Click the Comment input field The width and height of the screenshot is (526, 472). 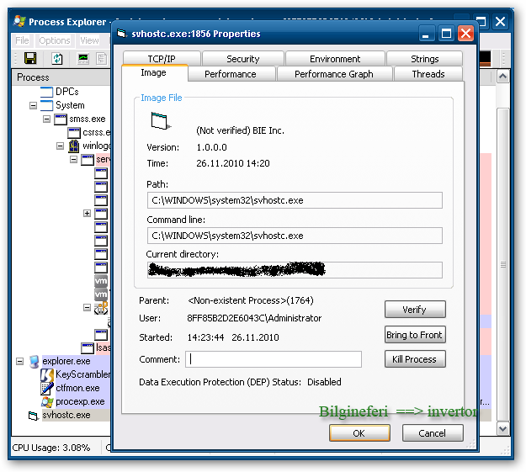click(274, 359)
